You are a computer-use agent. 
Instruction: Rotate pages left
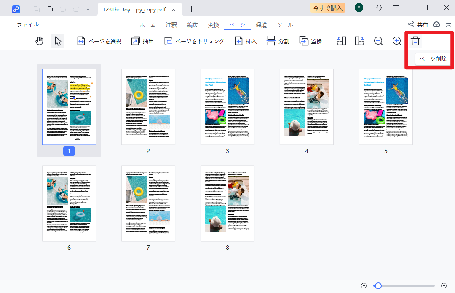point(342,41)
